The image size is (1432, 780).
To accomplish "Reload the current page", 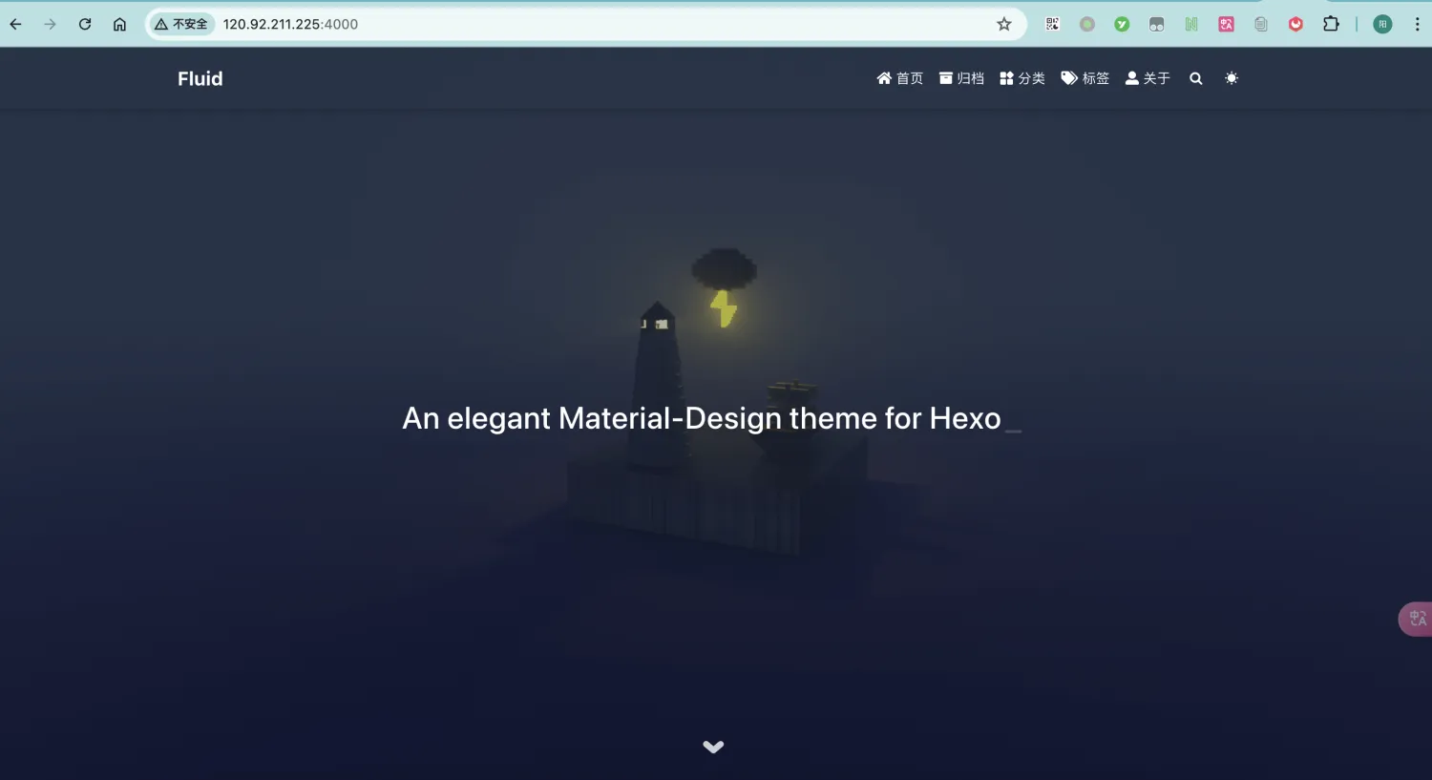I will click(85, 24).
